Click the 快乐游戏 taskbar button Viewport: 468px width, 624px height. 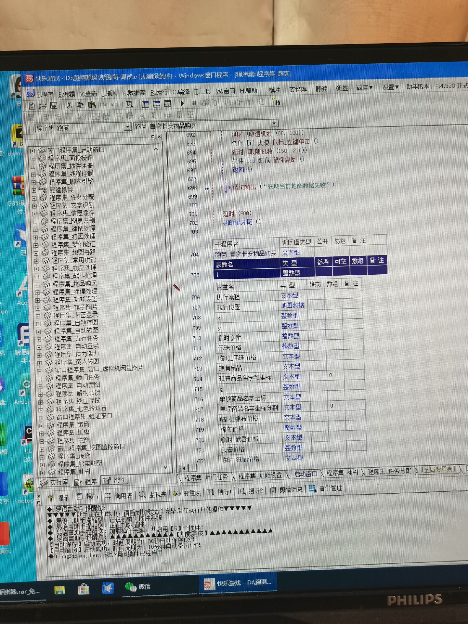(x=238, y=583)
